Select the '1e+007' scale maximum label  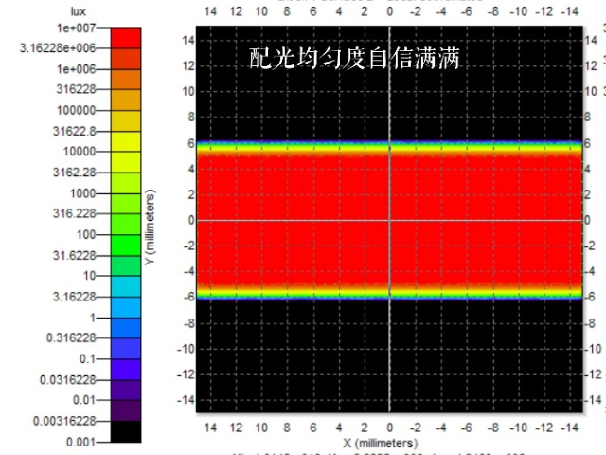coord(76,27)
